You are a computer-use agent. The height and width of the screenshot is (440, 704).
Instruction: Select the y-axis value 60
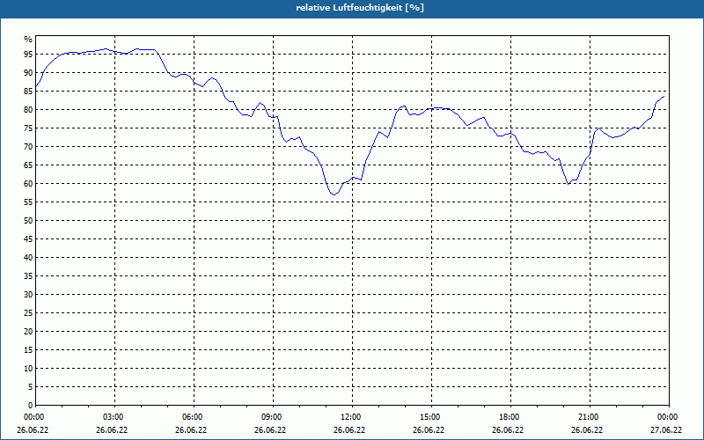click(x=28, y=184)
